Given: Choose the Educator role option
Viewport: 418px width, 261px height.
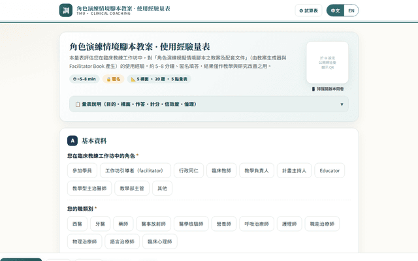Looking at the screenshot, I should click(329, 170).
